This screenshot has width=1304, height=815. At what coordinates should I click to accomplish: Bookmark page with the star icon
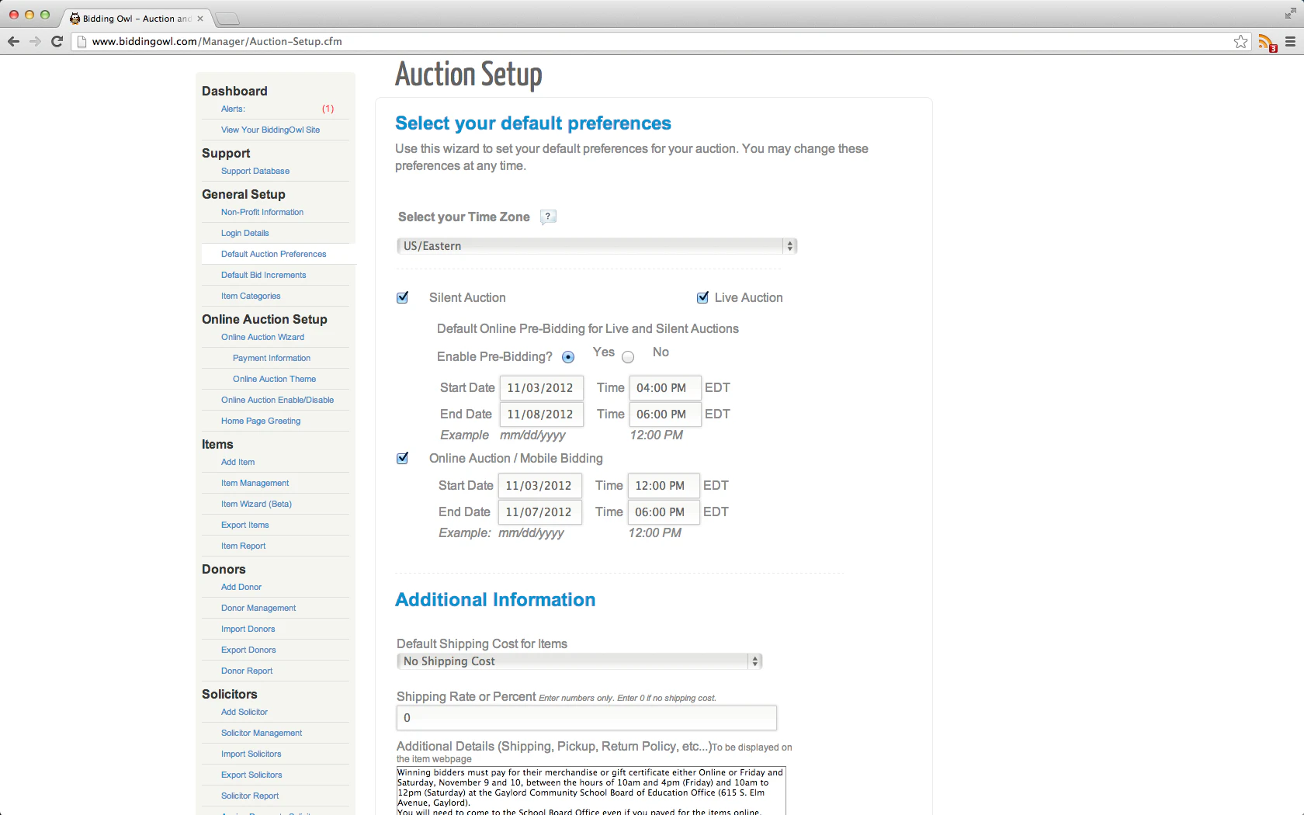click(1240, 42)
